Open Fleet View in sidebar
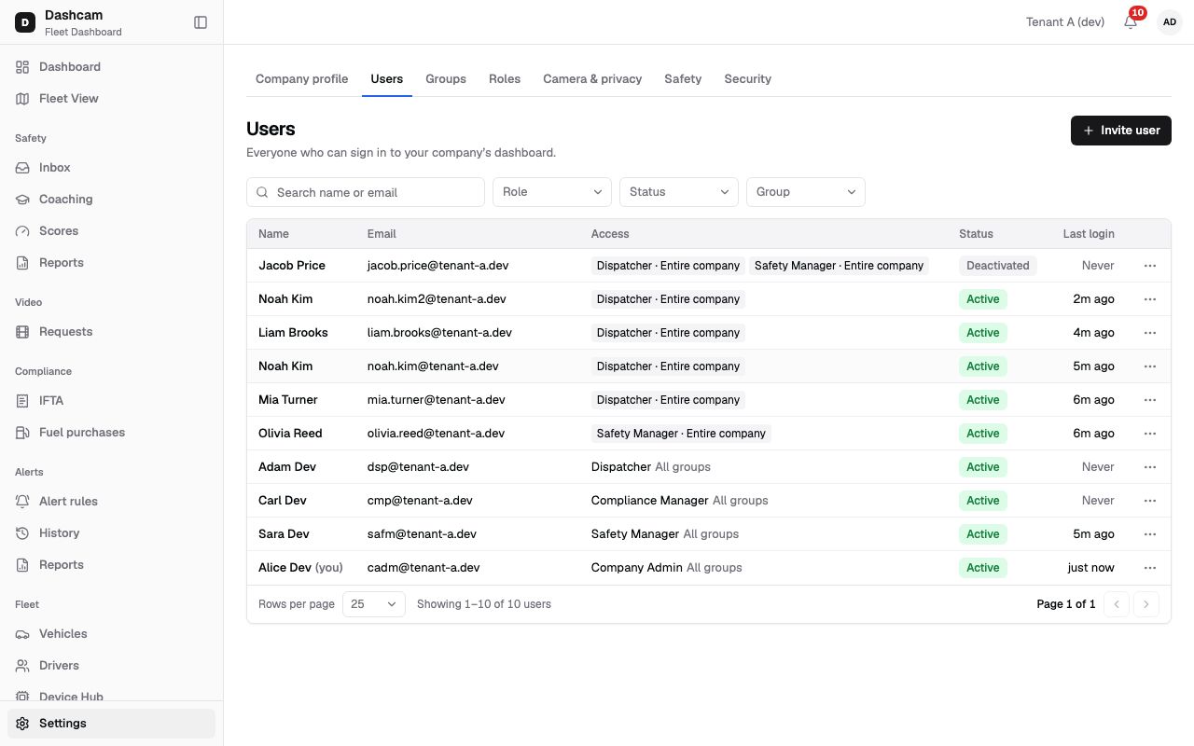This screenshot has height=746, width=1194. click(x=111, y=99)
